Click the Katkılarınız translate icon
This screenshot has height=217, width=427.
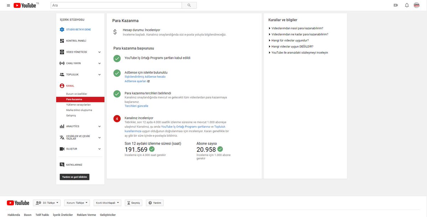(62, 165)
